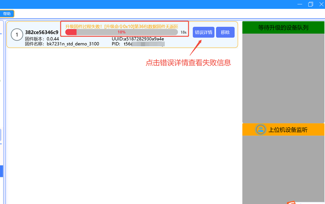Restore down the window
Screen dimensions: 325x204
click(x=310, y=4)
